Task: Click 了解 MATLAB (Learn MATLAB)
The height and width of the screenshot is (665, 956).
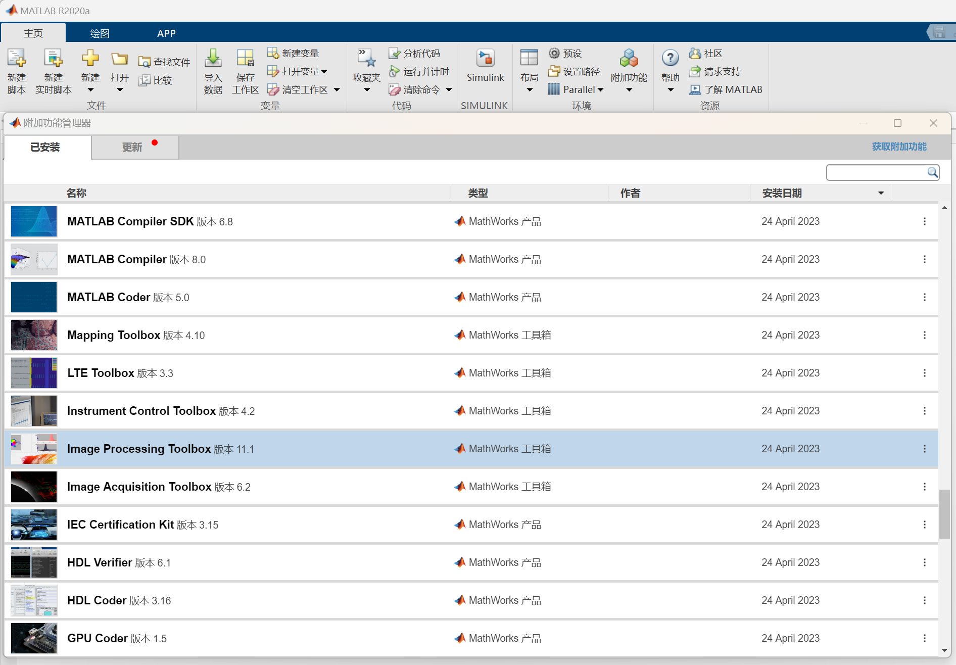Action: tap(726, 89)
